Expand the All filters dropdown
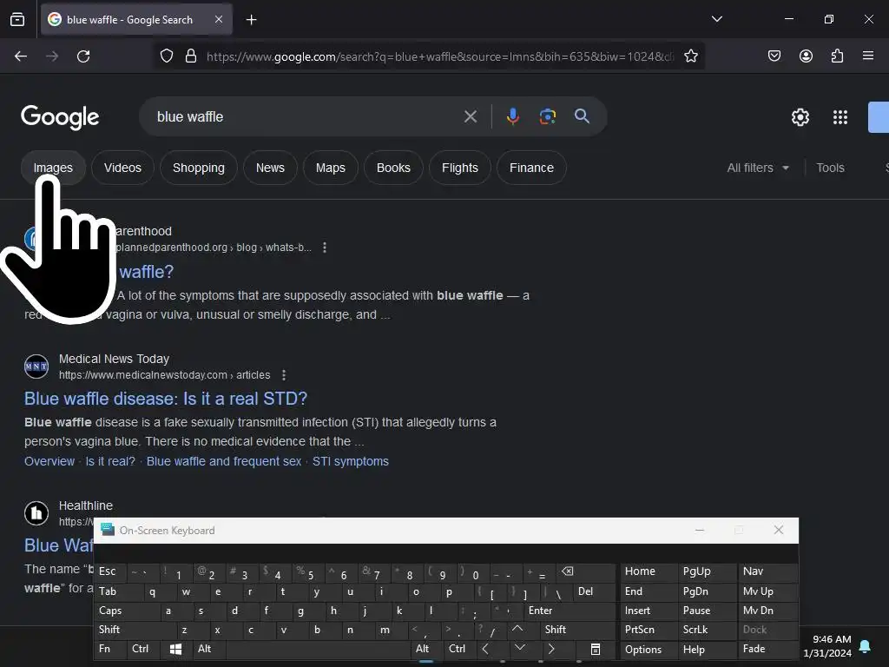This screenshot has height=667, width=889. point(758,168)
